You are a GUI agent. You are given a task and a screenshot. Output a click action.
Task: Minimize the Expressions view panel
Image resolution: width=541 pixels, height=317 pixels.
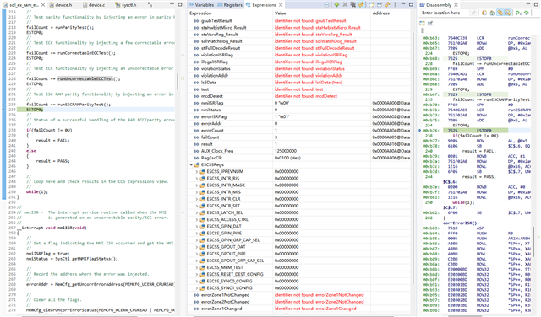tap(403, 4)
